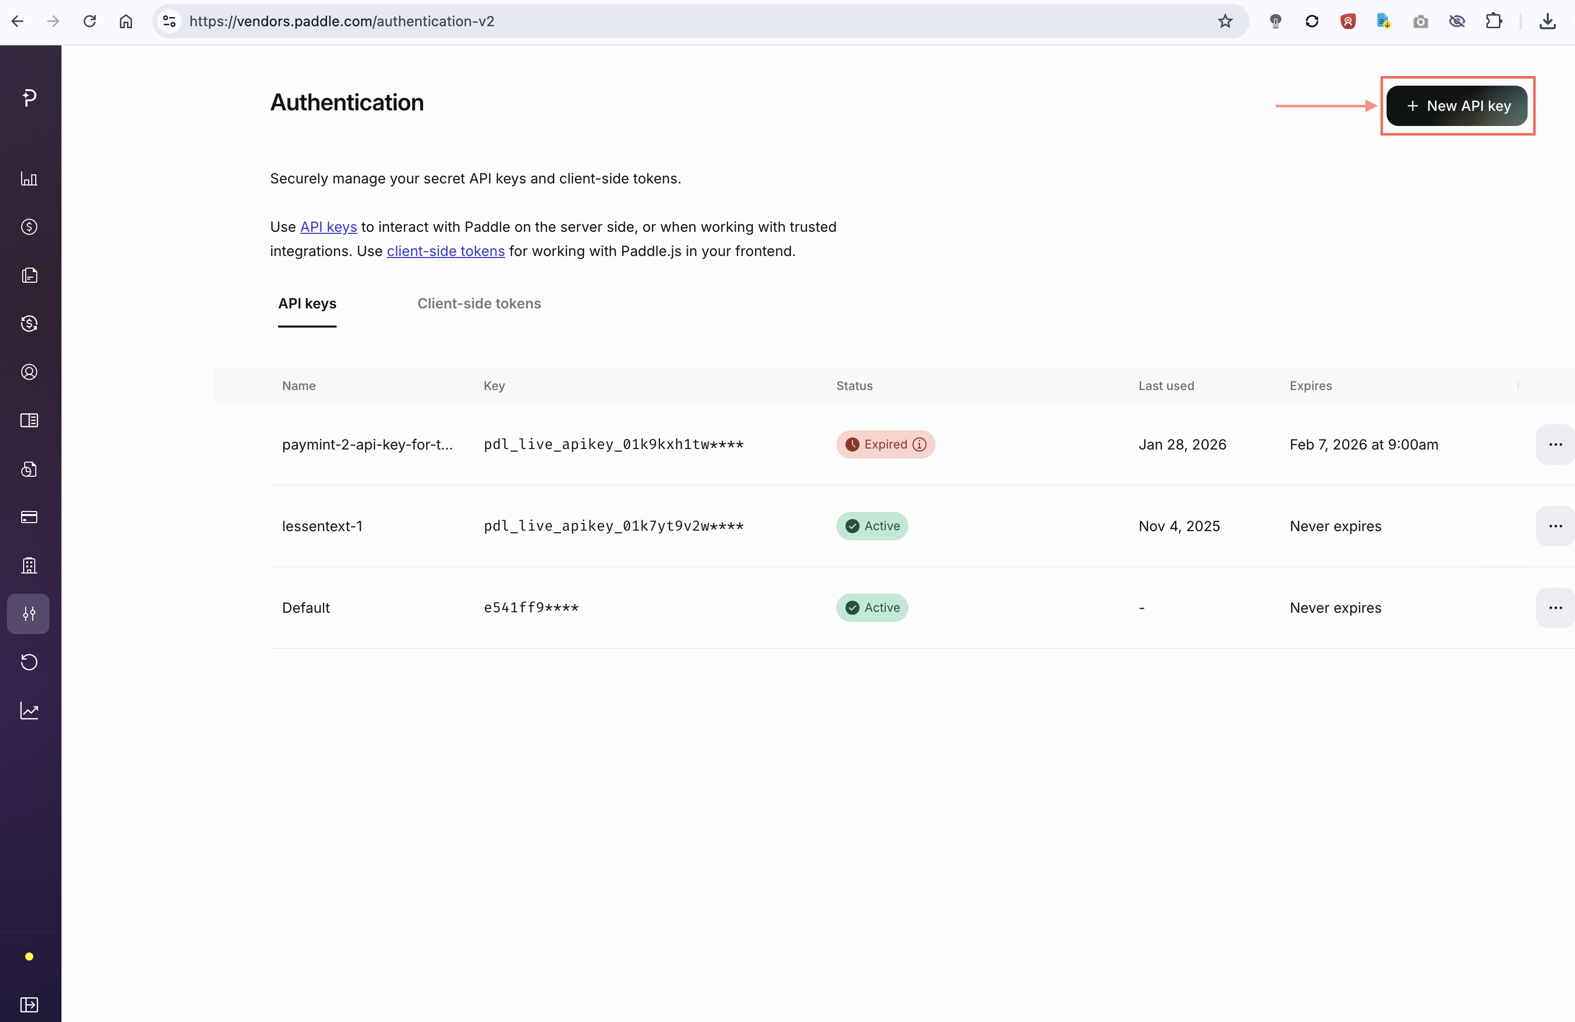Open row actions for paymint-2-api-key
The image size is (1575, 1022).
pyautogui.click(x=1556, y=444)
